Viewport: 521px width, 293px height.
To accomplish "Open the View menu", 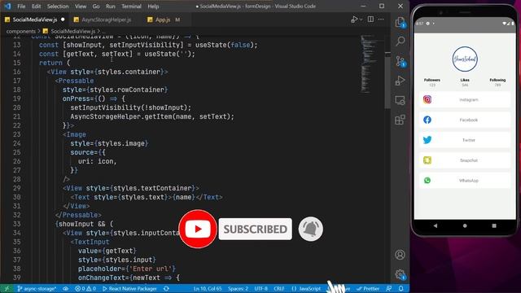I will pos(81,7).
